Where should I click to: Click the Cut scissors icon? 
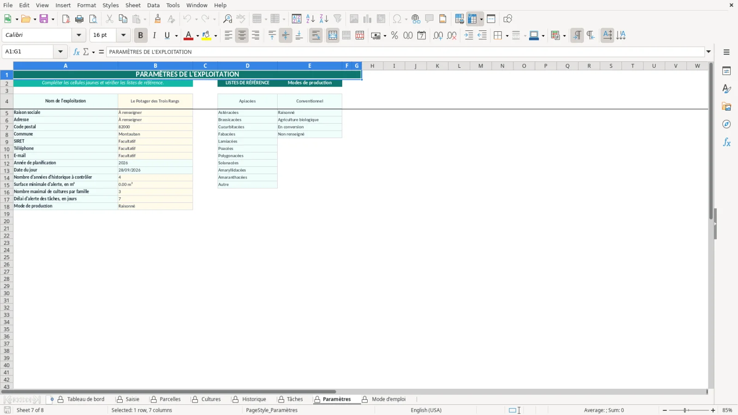point(109,19)
